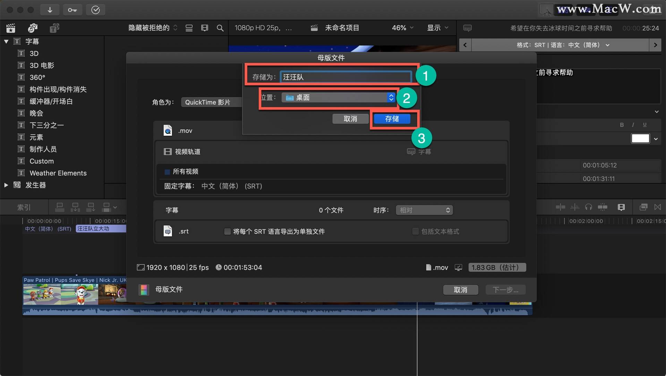This screenshot has width=666, height=376.
Task: Click append clip timeline icon
Action: pos(91,207)
